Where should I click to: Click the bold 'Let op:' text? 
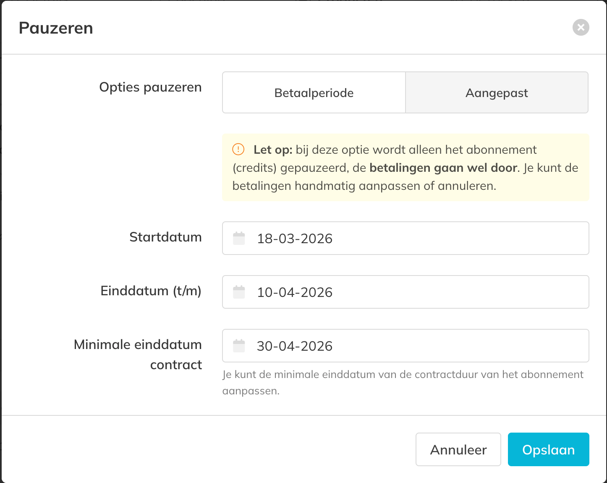273,150
